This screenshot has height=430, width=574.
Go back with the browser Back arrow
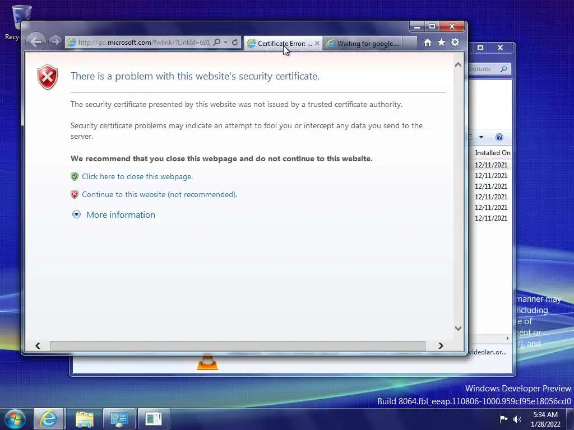(36, 41)
